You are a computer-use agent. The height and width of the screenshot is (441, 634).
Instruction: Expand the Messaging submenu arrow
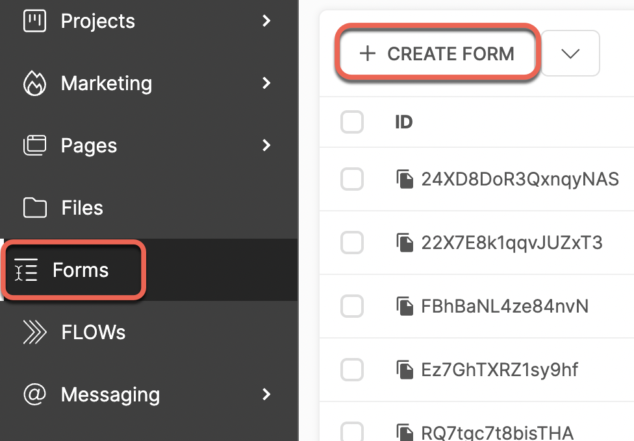tap(266, 394)
